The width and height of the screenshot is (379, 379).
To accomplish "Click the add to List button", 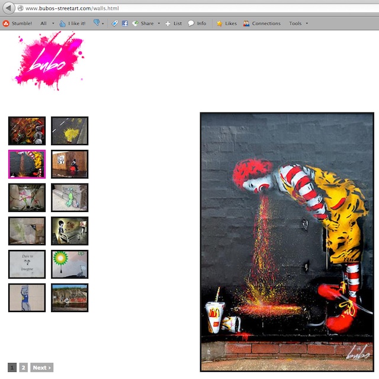I will tap(174, 24).
